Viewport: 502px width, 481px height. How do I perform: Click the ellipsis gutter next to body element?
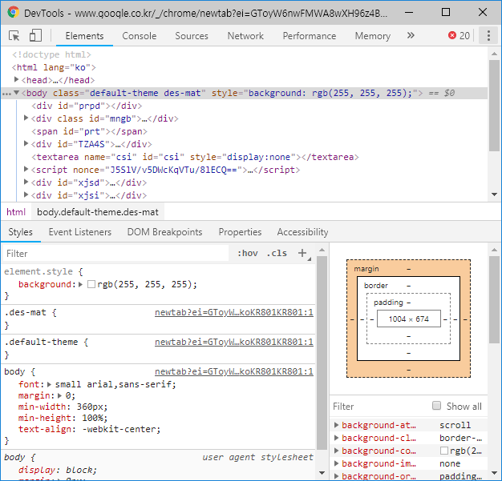pos(6,94)
